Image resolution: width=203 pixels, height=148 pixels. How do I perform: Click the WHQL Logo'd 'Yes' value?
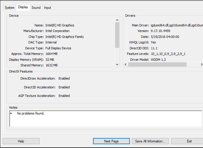pos(153,42)
